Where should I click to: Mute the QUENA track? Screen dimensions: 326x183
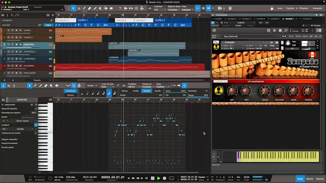point(8,30)
